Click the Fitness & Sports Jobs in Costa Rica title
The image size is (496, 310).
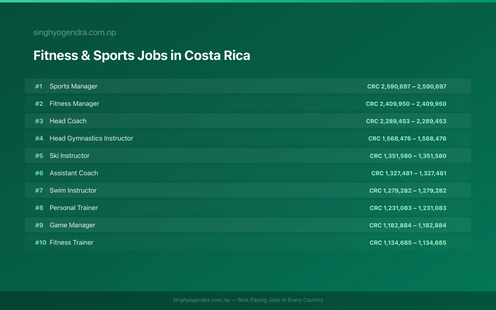pos(142,55)
